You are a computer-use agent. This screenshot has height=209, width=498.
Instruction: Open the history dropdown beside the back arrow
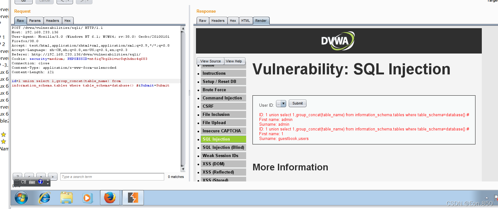70,1
